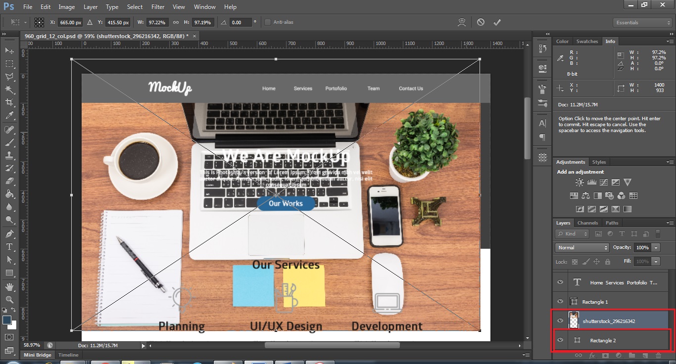Expand the layer Opacity dropdown arrow
This screenshot has width=676, height=364.
click(x=656, y=247)
